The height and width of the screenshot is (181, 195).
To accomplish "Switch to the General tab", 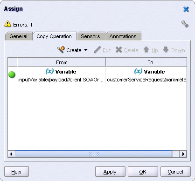I will tap(19, 36).
